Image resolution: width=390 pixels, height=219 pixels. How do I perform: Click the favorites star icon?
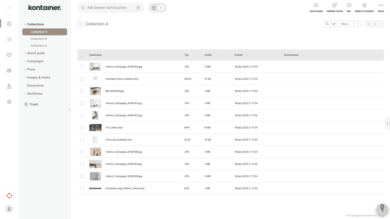(x=154, y=8)
